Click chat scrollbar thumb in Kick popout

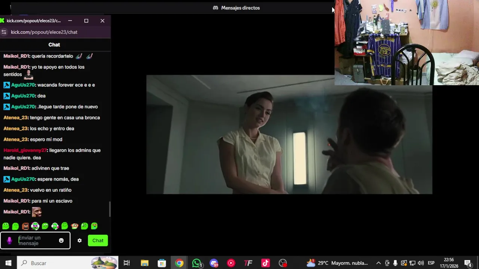click(x=110, y=209)
